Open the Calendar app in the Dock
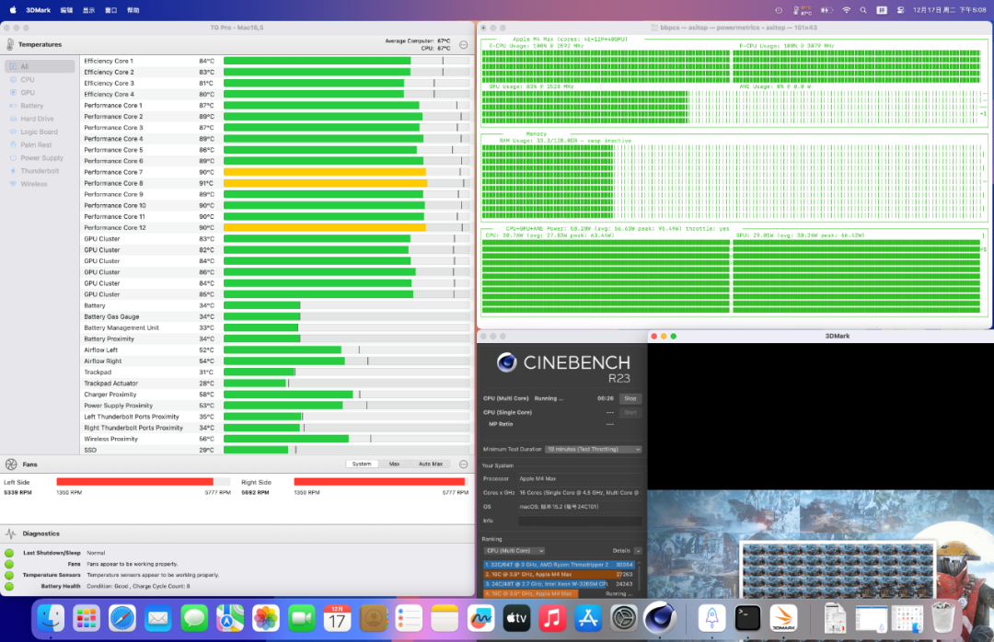This screenshot has width=994, height=642. click(337, 618)
